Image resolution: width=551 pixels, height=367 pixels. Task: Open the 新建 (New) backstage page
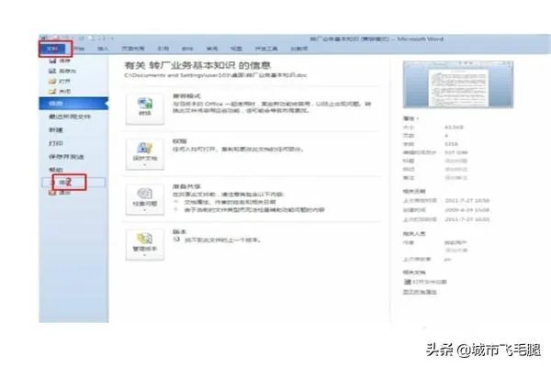coord(55,130)
